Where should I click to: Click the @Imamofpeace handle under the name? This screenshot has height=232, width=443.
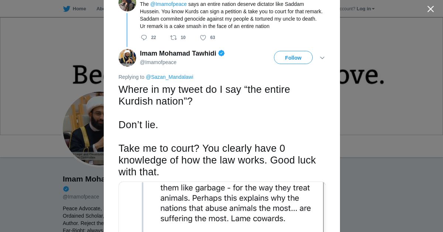158,62
